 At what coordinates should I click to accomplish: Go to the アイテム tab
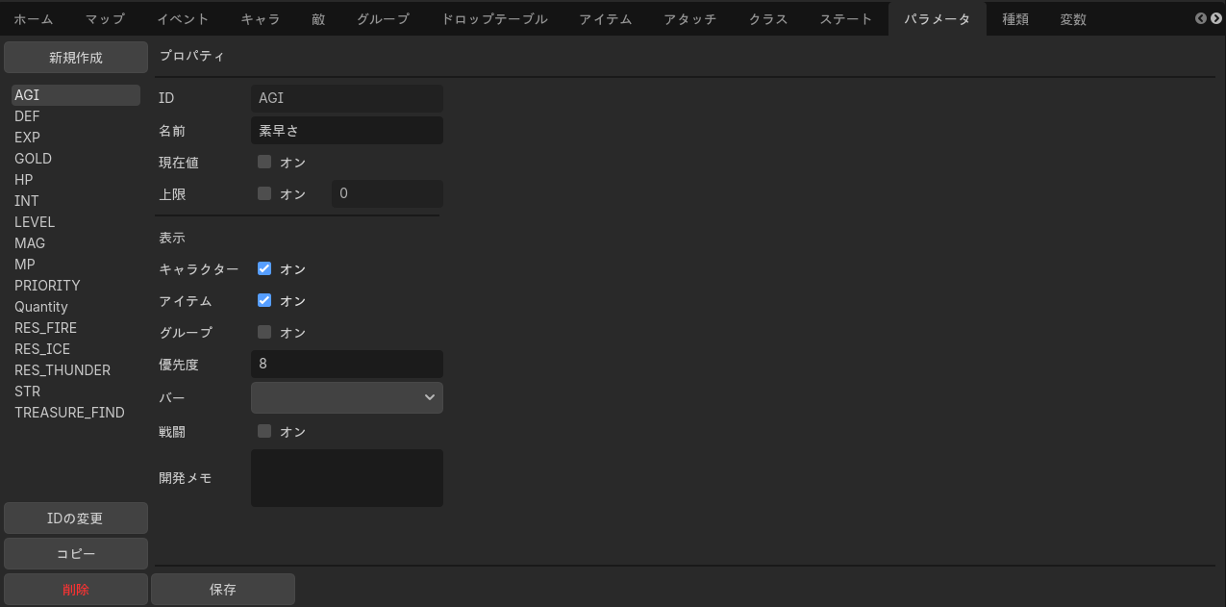coord(606,19)
